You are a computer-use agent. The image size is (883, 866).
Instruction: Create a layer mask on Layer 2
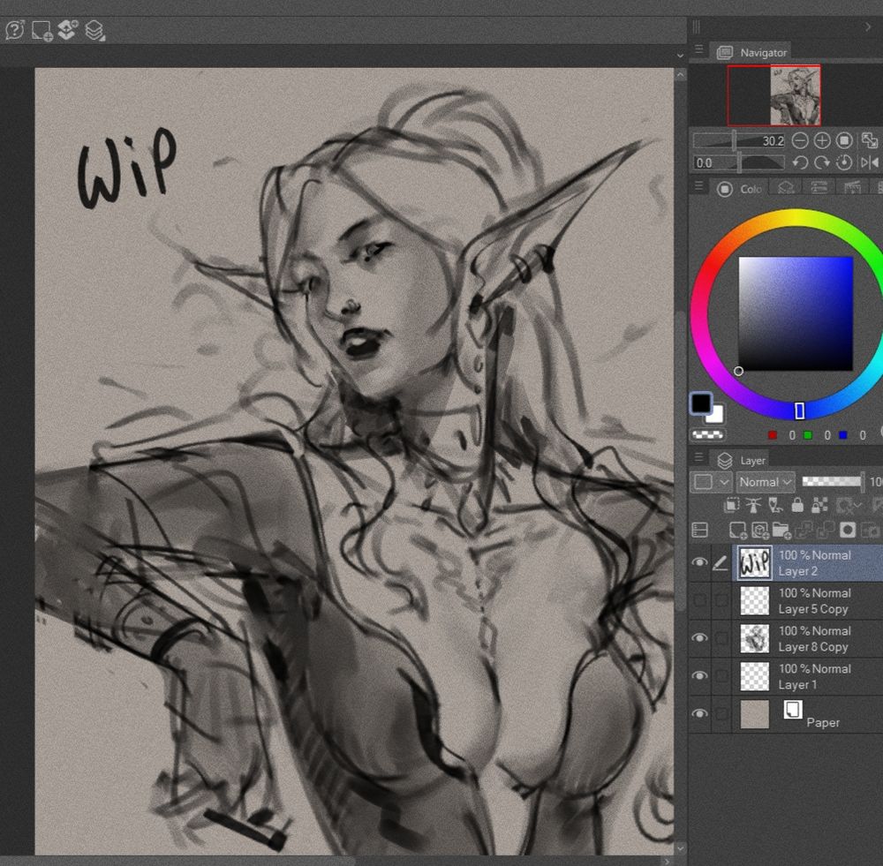(x=848, y=530)
